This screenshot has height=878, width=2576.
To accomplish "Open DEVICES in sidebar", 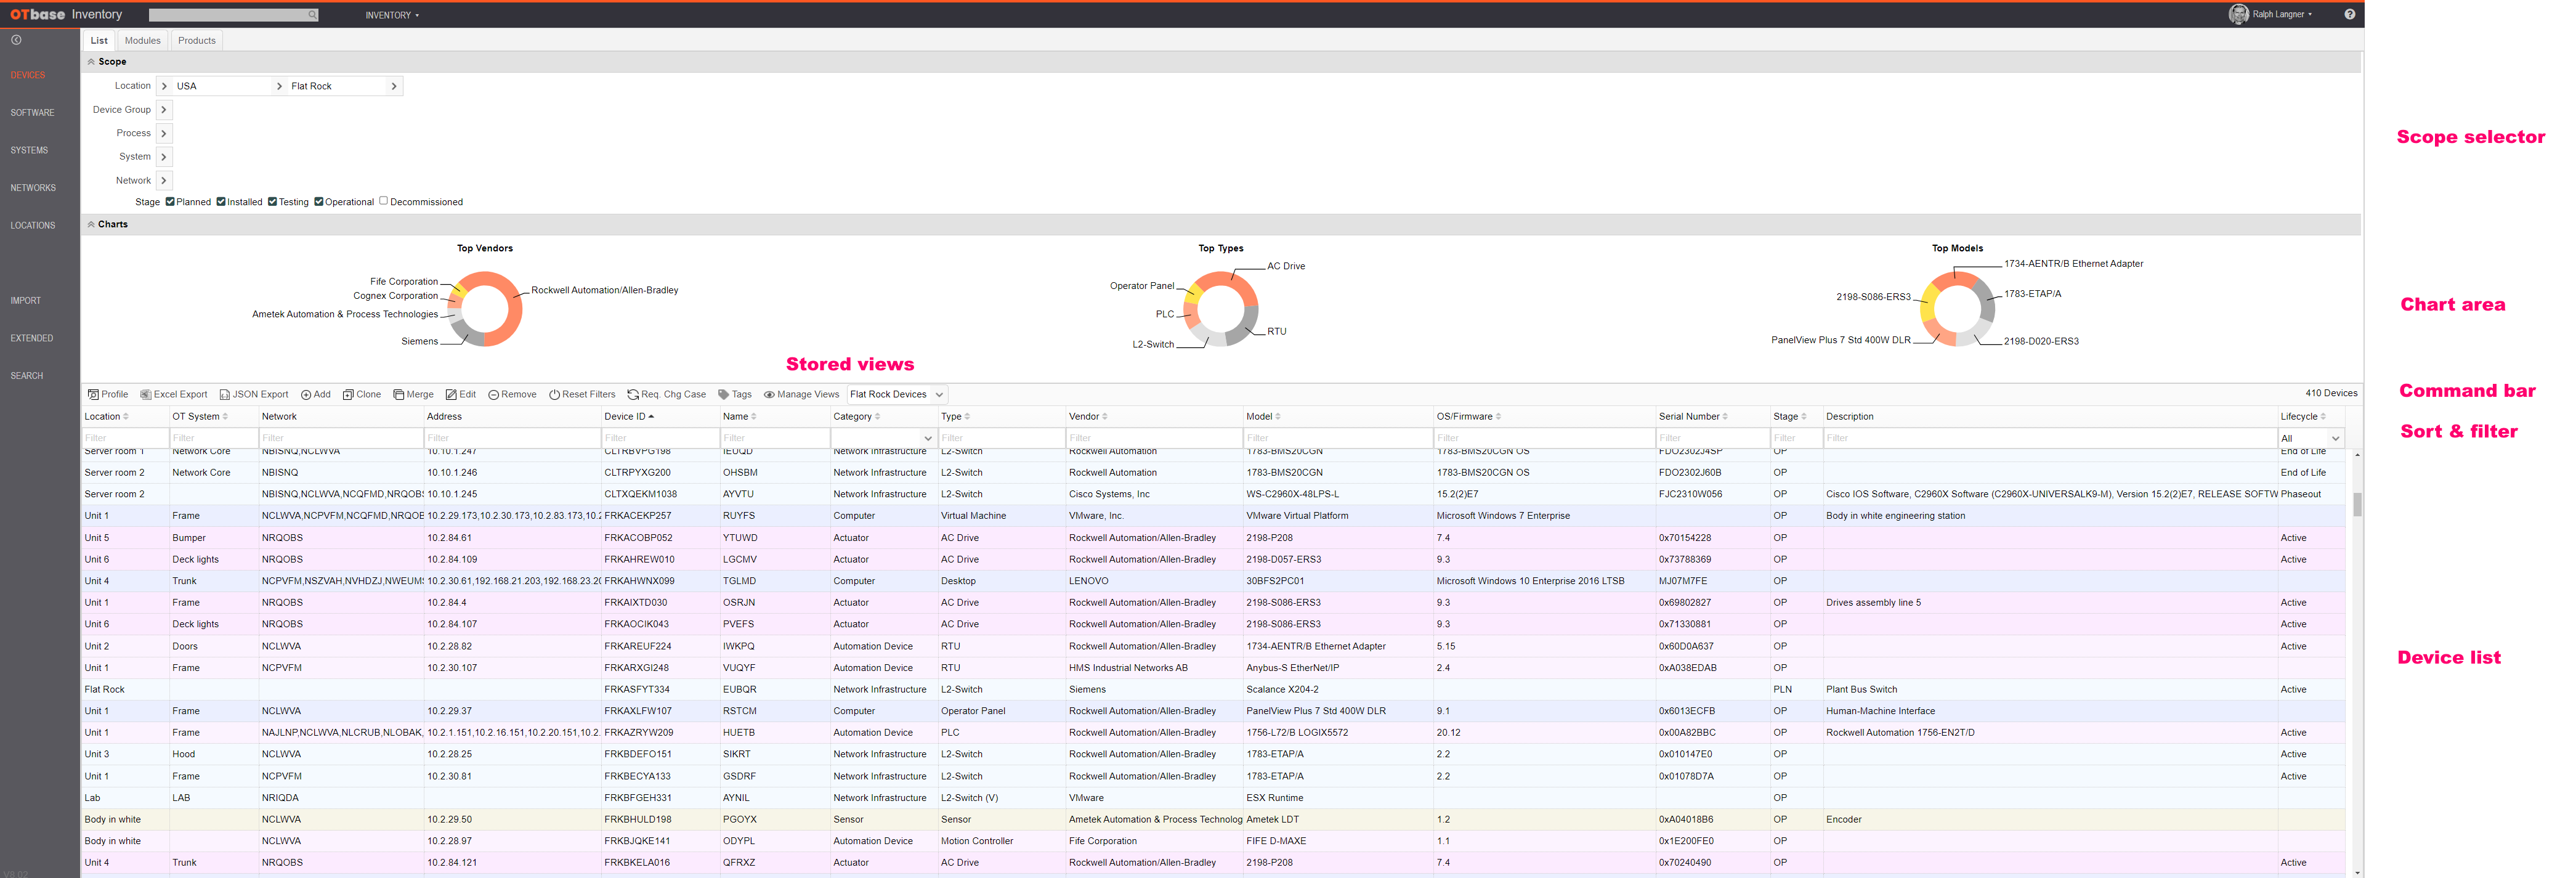I will click(28, 75).
